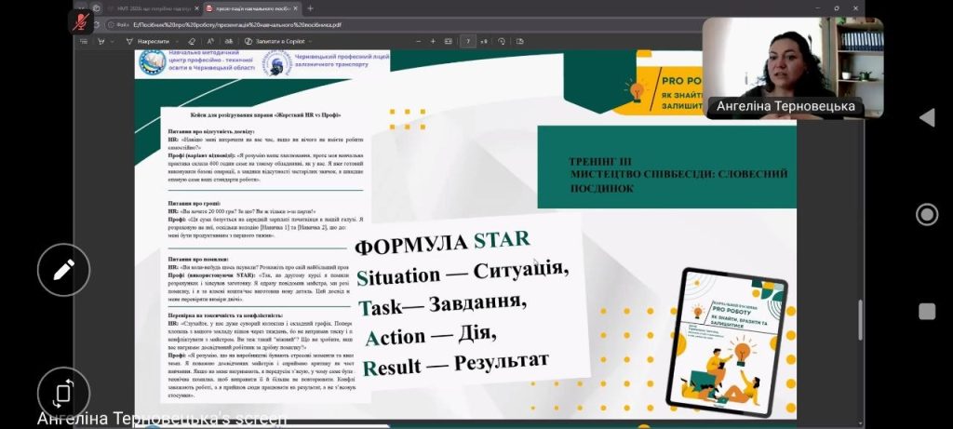Open the PDF contents sidebar icon

point(84,42)
